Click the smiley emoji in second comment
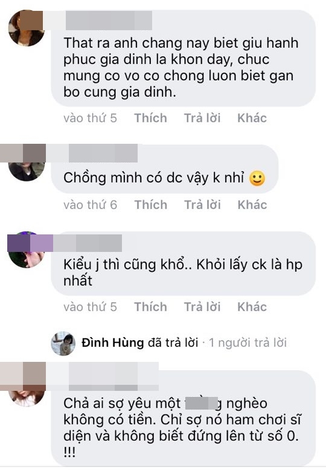Viewport: 326px width, 470px height. tap(257, 178)
